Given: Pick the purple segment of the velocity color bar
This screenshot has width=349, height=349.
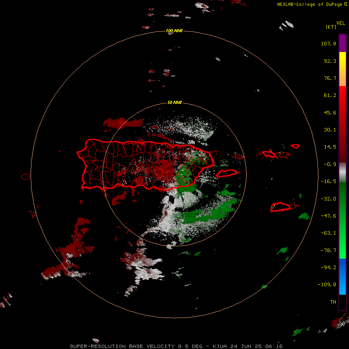Looking at the screenshot, I should coord(342,43).
